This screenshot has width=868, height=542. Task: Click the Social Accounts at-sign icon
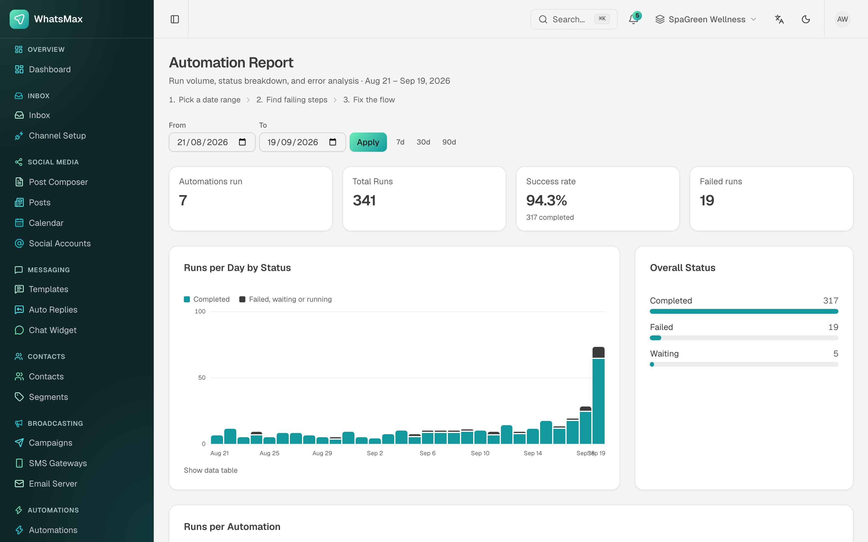click(x=19, y=243)
